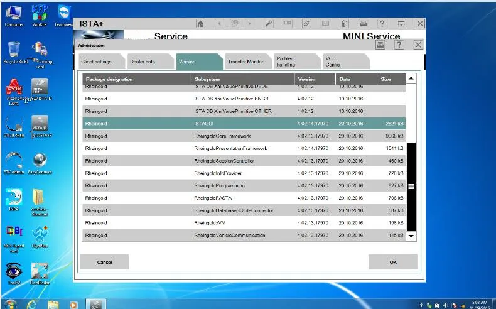Viewport: 496px width, 309px height.
Task: Open the folder shortcut beside INPA
Action: (40, 202)
